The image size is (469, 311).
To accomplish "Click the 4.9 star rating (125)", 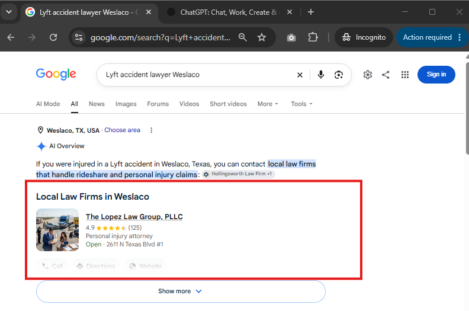I will pyautogui.click(x=114, y=228).
